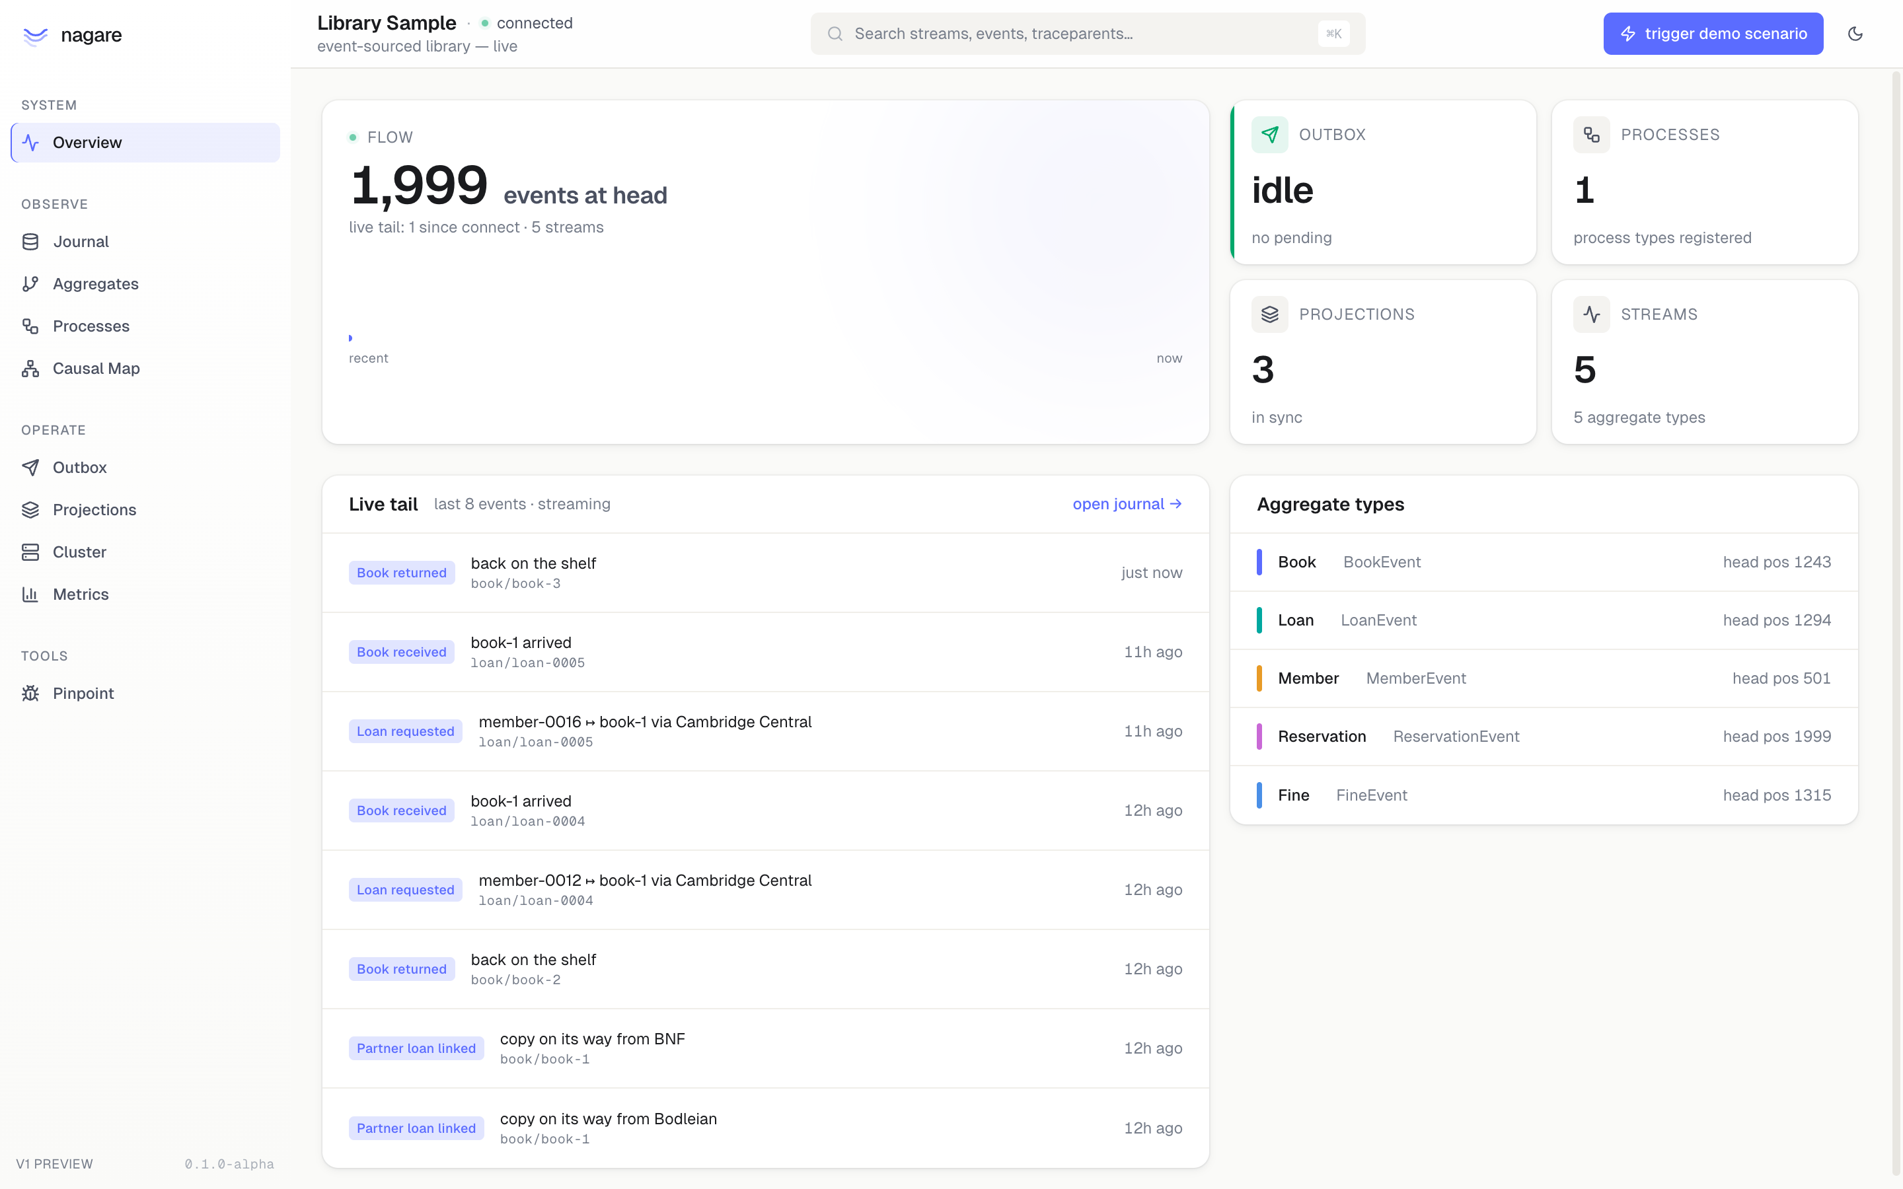Click the Reservation aggregate magenta color bar

coord(1259,737)
